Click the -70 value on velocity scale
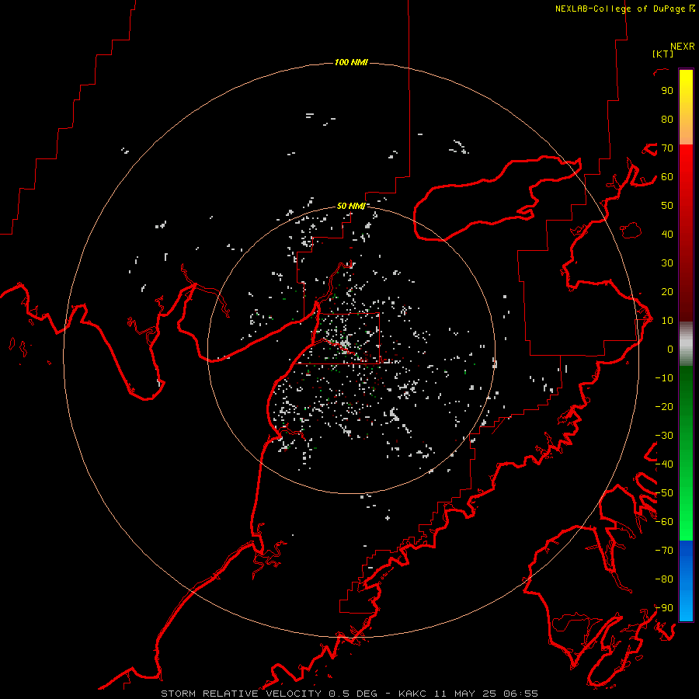 point(664,551)
